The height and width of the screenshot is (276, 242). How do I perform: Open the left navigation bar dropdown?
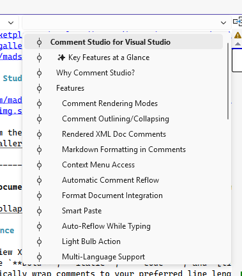[11, 22]
